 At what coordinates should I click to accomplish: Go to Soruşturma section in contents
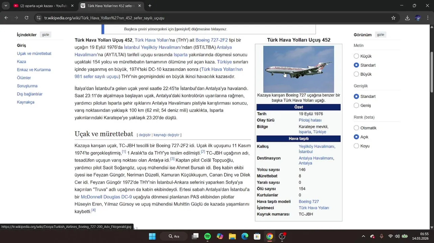click(27, 86)
